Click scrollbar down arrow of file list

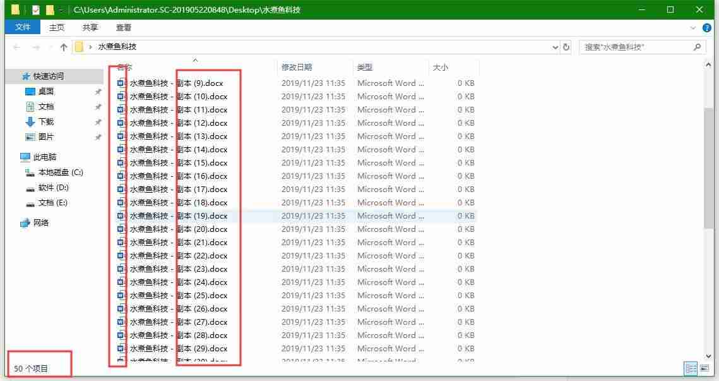pyautogui.click(x=708, y=356)
